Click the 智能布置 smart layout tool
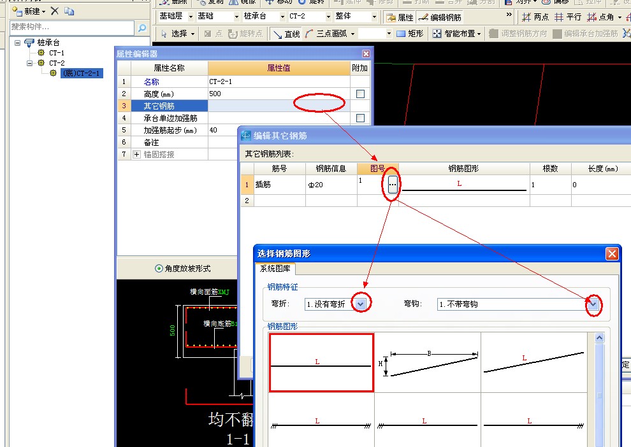The image size is (631, 447). pyautogui.click(x=457, y=34)
